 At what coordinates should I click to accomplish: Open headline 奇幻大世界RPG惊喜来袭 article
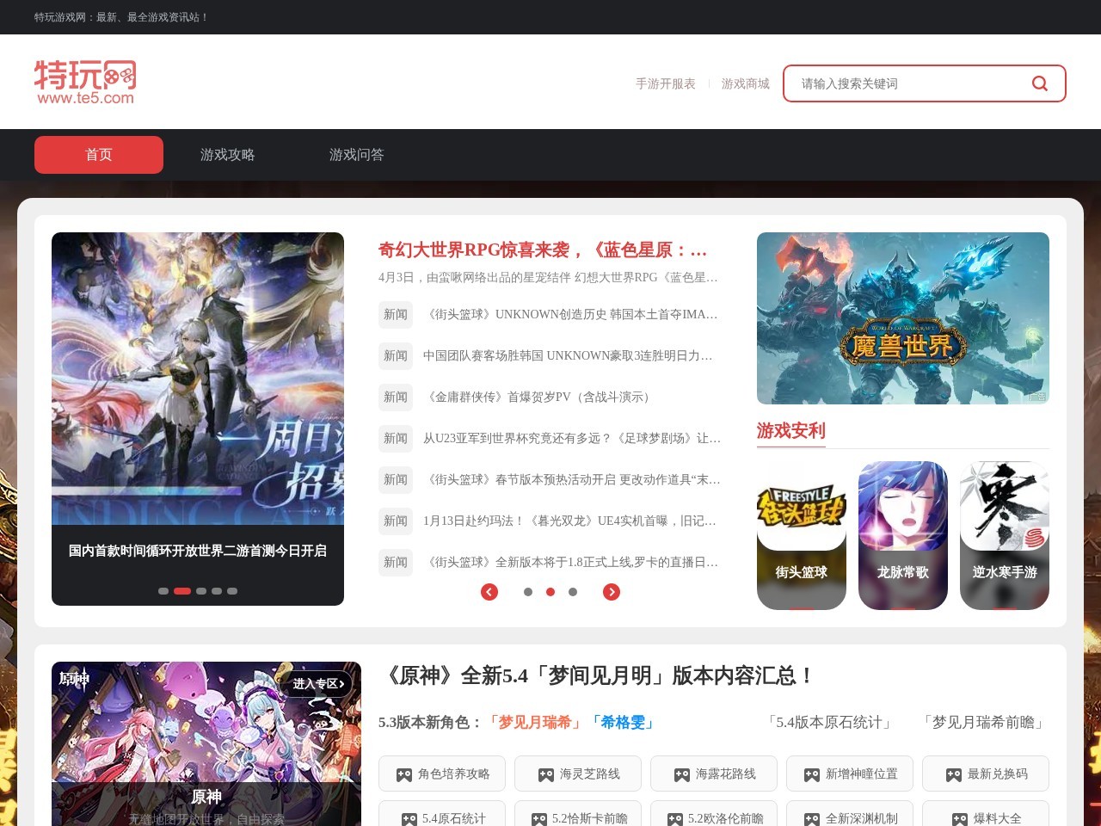pos(543,250)
